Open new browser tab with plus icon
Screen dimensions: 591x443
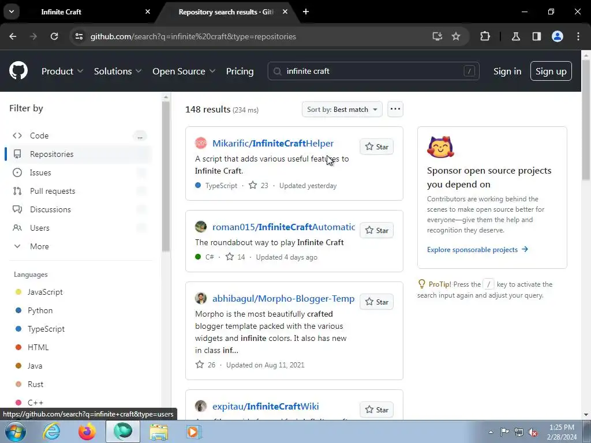[306, 12]
